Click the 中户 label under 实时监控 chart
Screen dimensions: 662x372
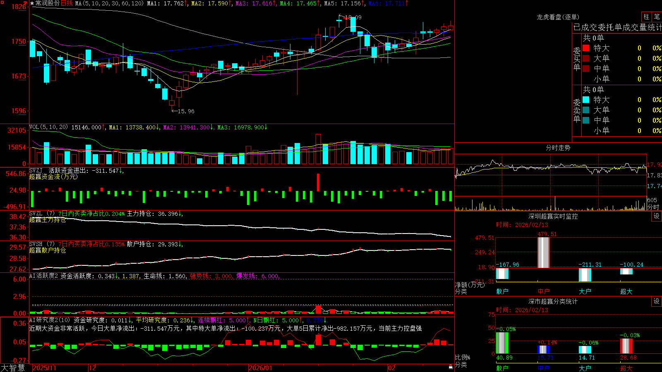coord(544,291)
